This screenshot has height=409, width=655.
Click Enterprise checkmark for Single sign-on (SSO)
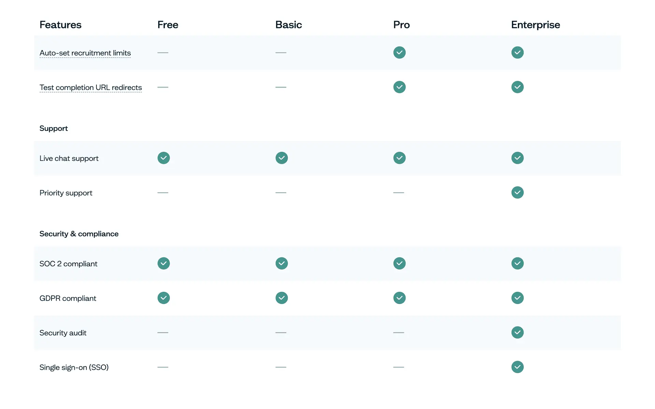pos(517,367)
